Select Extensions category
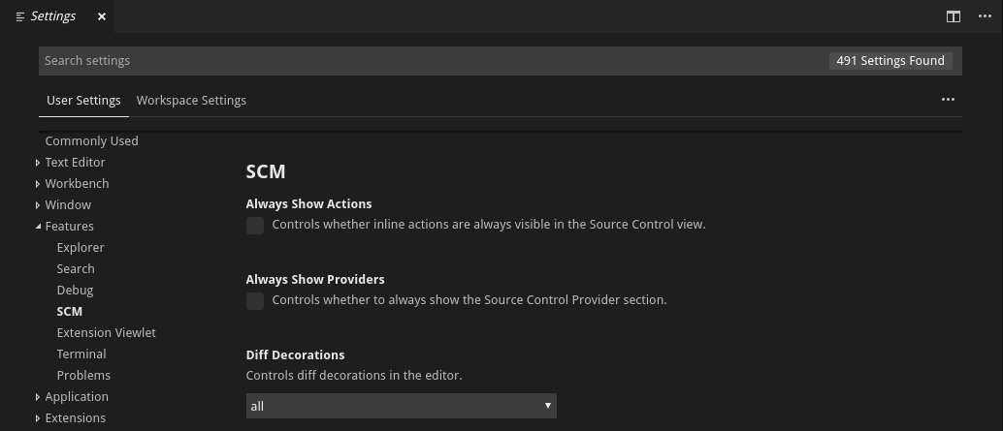 pyautogui.click(x=76, y=417)
